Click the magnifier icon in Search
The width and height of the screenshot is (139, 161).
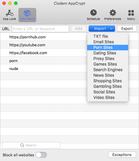[x=22, y=145]
